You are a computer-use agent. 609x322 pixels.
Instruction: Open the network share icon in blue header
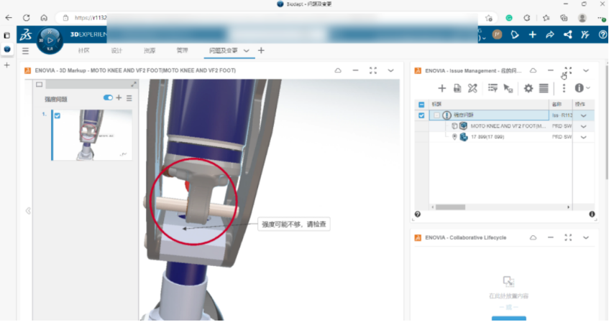(568, 35)
